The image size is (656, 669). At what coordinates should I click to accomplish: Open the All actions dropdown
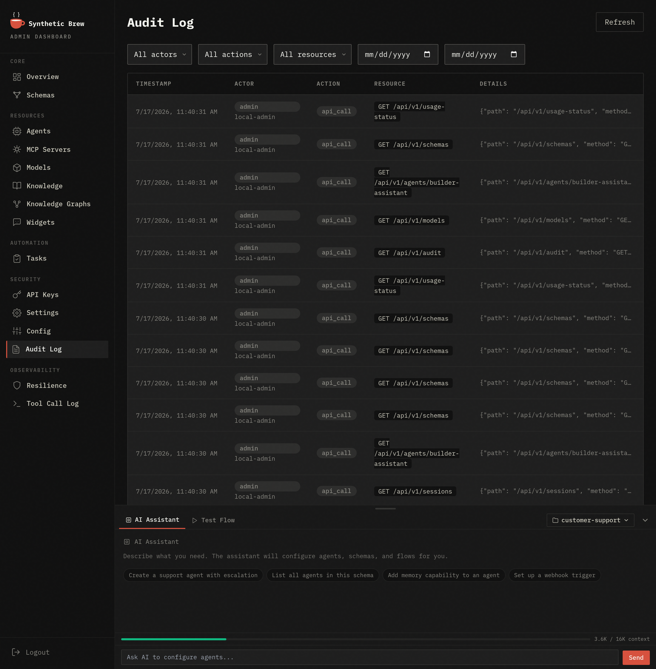pyautogui.click(x=233, y=54)
